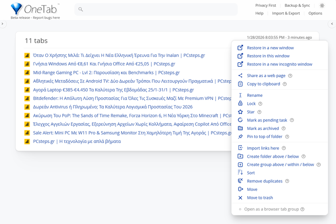336x224 pixels.
Task: Expand the left sidebar panel arrow
Action: click(3, 24)
